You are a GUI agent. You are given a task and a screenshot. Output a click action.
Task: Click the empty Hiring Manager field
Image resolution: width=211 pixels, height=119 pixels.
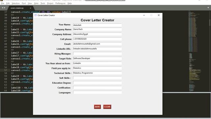97,54
